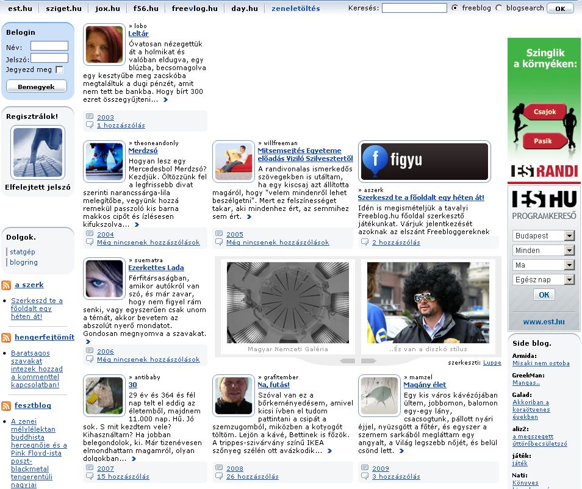Click the RSS icon beside fesztblog
Image resolution: width=582 pixels, height=489 pixels.
click(x=6, y=405)
